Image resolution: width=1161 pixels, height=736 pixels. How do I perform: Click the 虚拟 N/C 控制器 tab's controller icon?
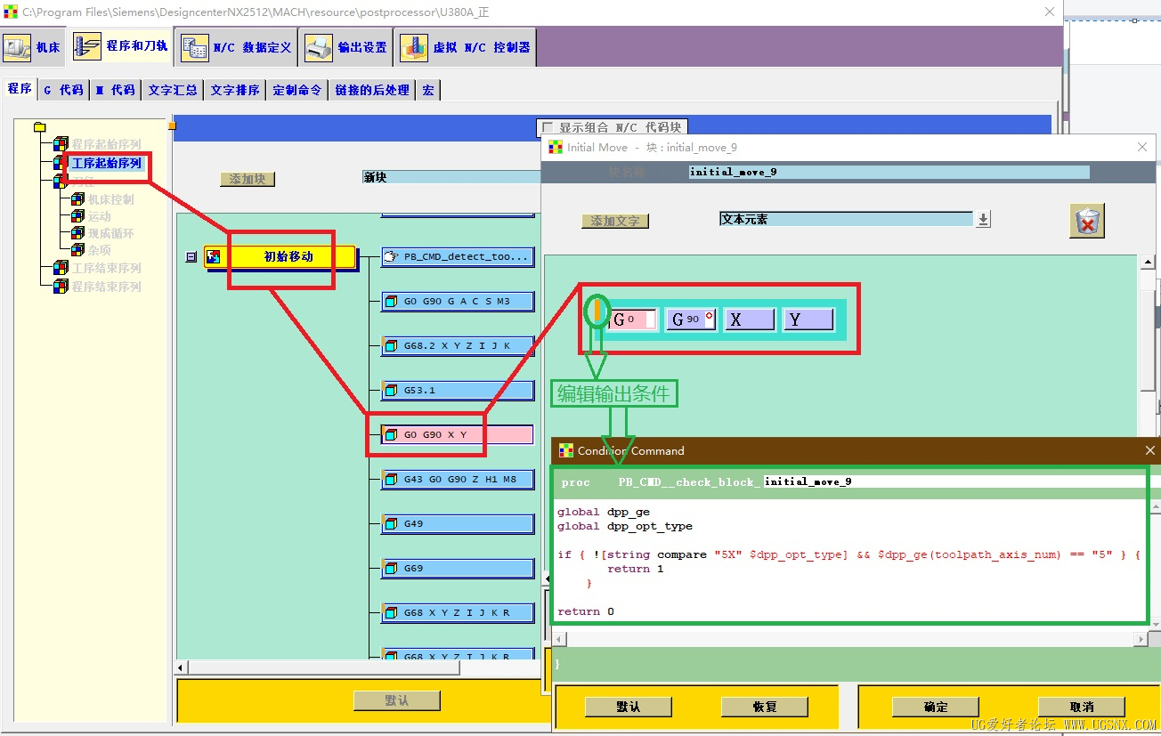coord(414,47)
